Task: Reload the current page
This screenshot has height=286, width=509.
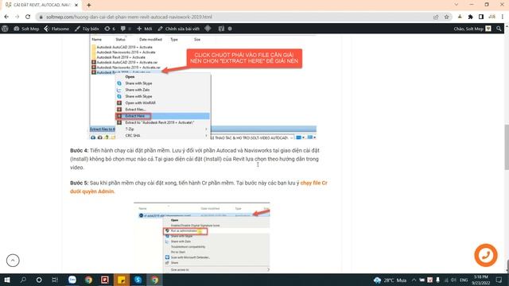Action: [x=28, y=17]
